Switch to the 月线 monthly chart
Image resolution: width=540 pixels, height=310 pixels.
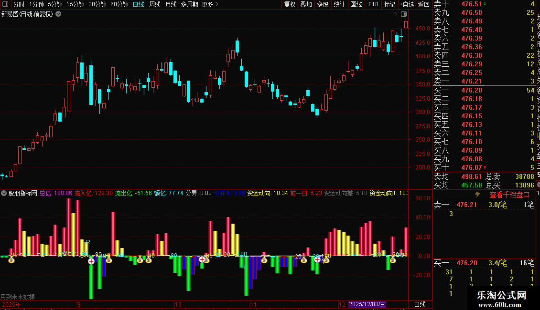click(x=171, y=4)
